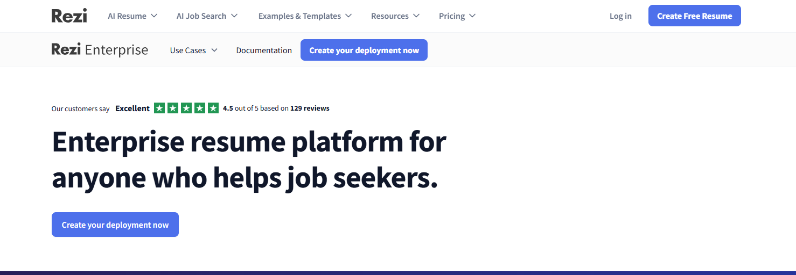796x275 pixels.
Task: Expand the Pricing chevron arrow
Action: [x=472, y=16]
